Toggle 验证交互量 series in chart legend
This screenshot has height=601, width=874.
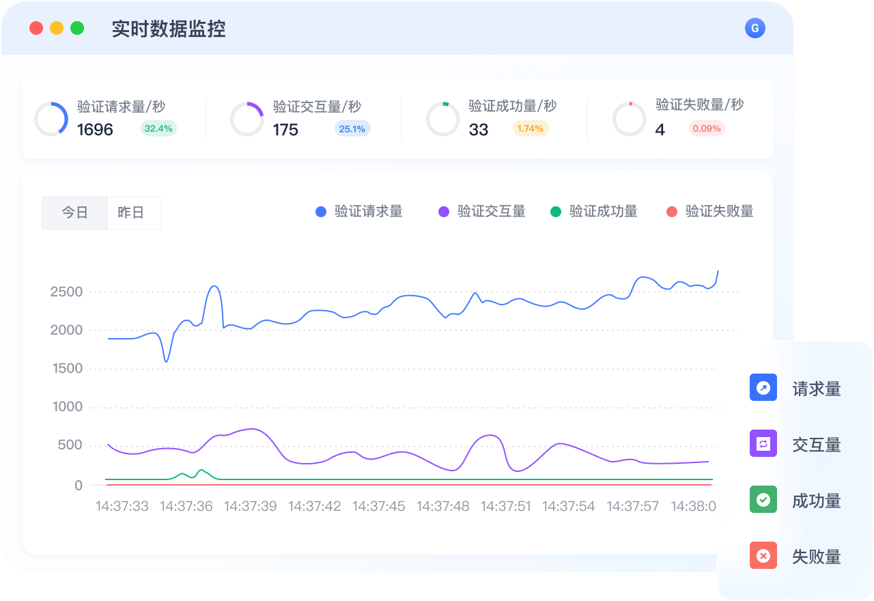click(x=482, y=212)
